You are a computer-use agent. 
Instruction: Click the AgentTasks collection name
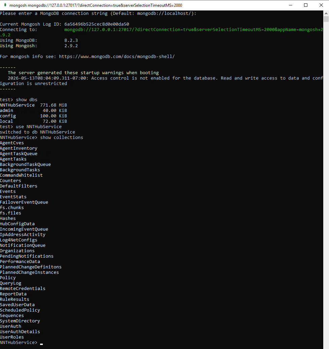click(13, 159)
